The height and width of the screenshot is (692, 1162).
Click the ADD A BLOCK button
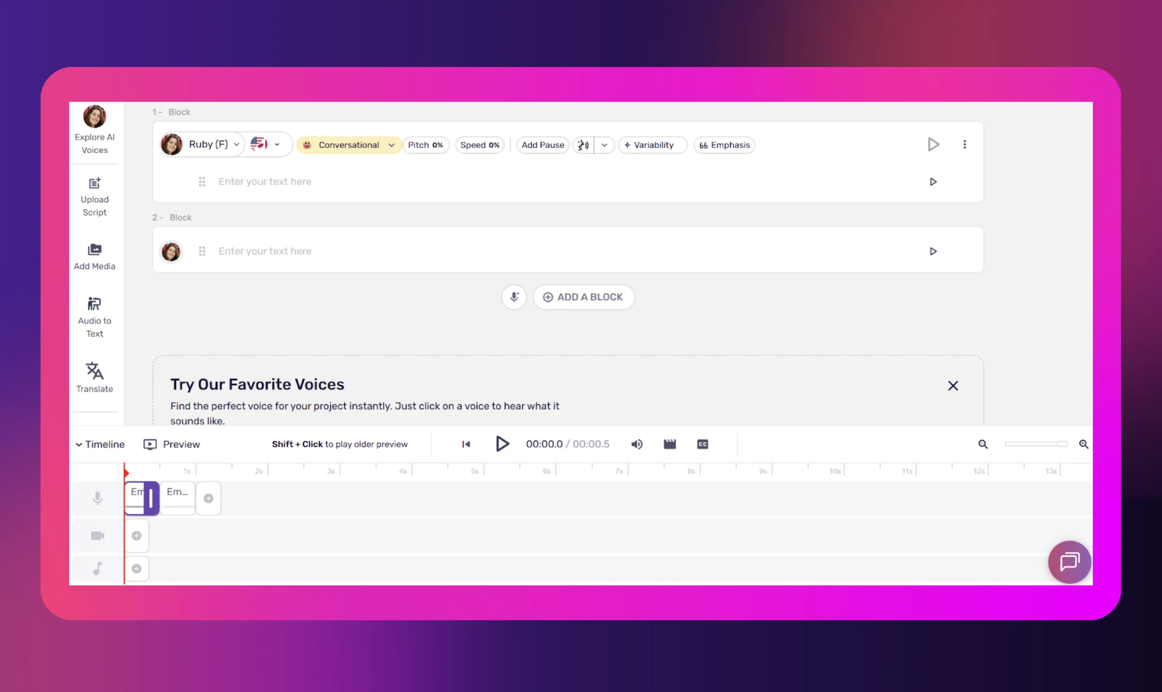pos(584,297)
